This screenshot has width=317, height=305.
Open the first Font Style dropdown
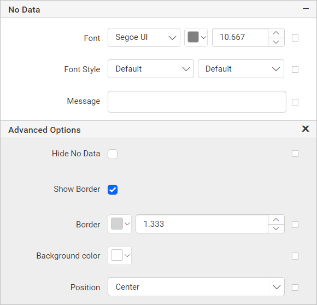pos(151,69)
